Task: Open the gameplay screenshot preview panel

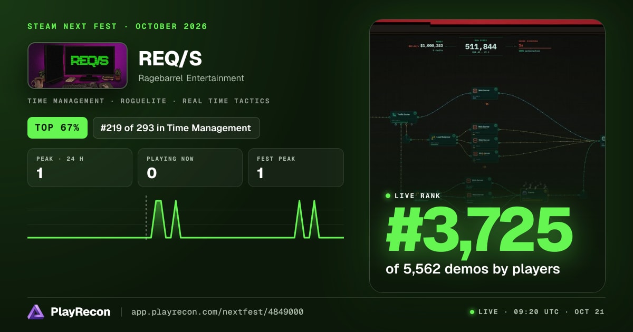Action: coord(487,156)
